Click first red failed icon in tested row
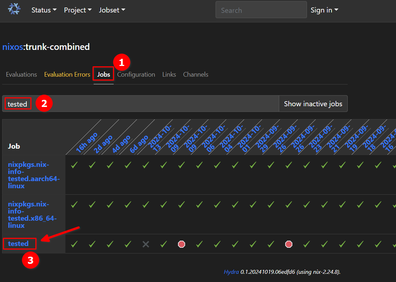 (182, 244)
